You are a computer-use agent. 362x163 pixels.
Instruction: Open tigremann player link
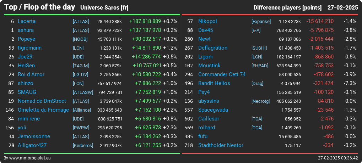[x=29, y=48]
